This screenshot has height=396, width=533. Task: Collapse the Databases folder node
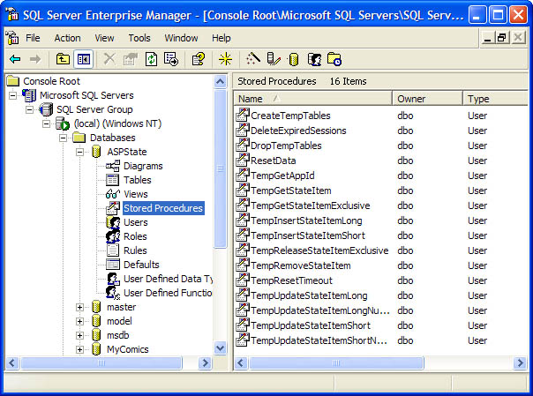pyautogui.click(x=63, y=138)
